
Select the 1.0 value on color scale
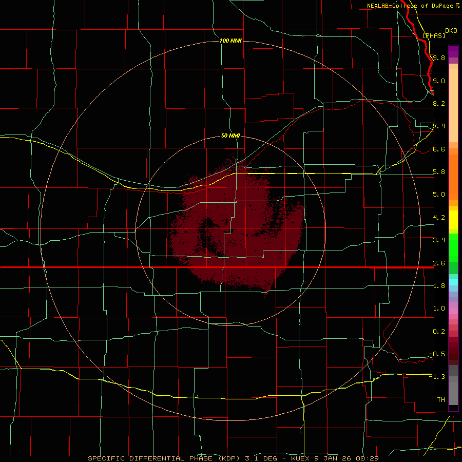(439, 309)
